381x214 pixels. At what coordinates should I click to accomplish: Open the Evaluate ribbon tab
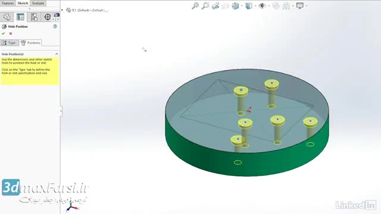coord(38,3)
